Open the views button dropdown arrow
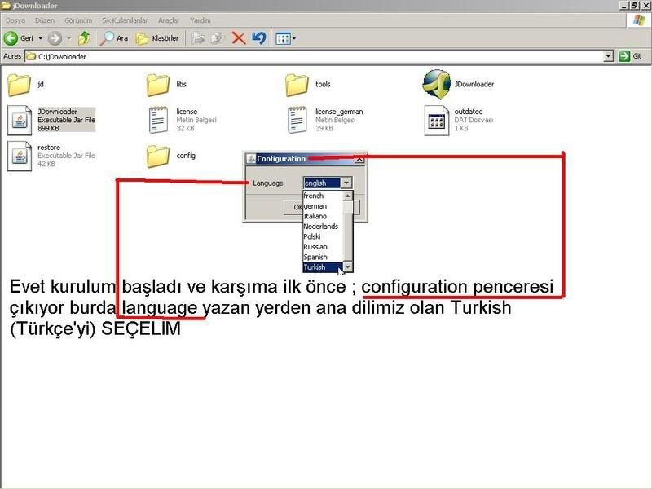This screenshot has width=652, height=489. (x=294, y=38)
